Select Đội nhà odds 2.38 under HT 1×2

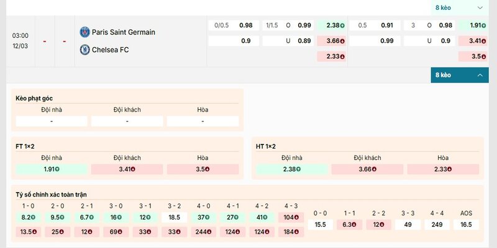coord(291,169)
